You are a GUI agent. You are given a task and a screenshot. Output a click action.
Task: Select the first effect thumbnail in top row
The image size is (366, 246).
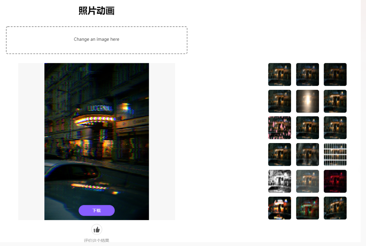pyautogui.click(x=279, y=74)
